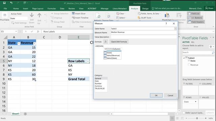Viewport: 216px width, 121px height.
Task: Click the select-all triangle corner of sheet
Action: [5, 37]
